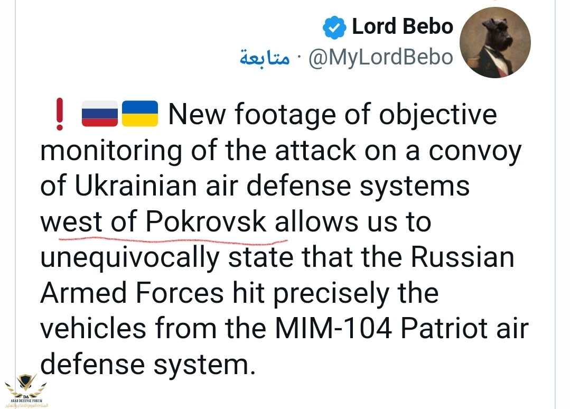The image size is (570, 409).
Task: Click the word 'vehicles' in the tweet
Action: pos(93,329)
